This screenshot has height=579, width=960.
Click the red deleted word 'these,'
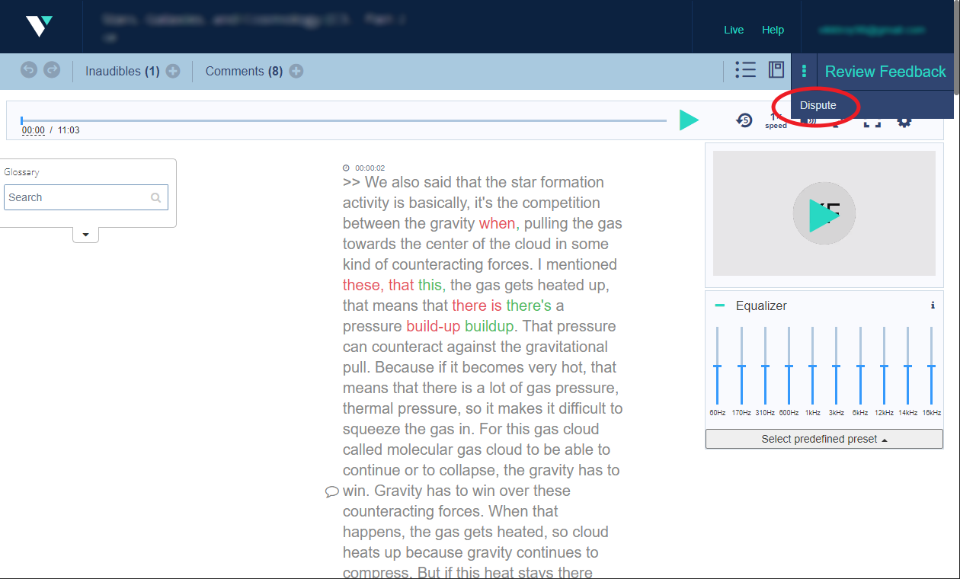point(362,285)
